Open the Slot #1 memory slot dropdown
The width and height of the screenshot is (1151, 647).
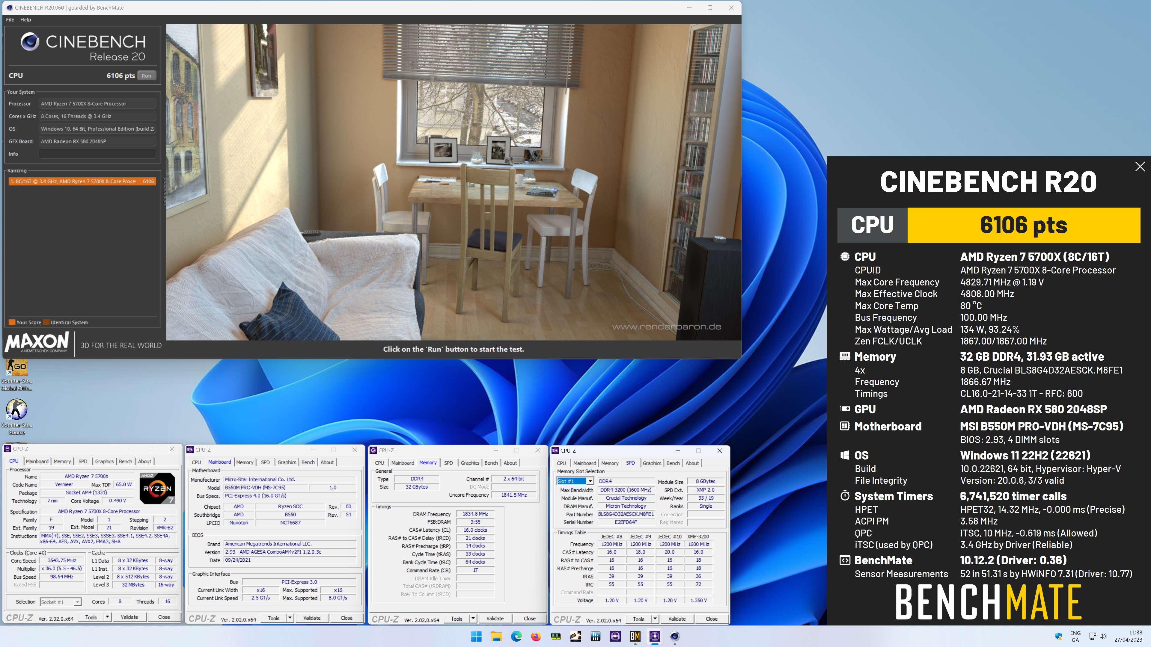[590, 481]
